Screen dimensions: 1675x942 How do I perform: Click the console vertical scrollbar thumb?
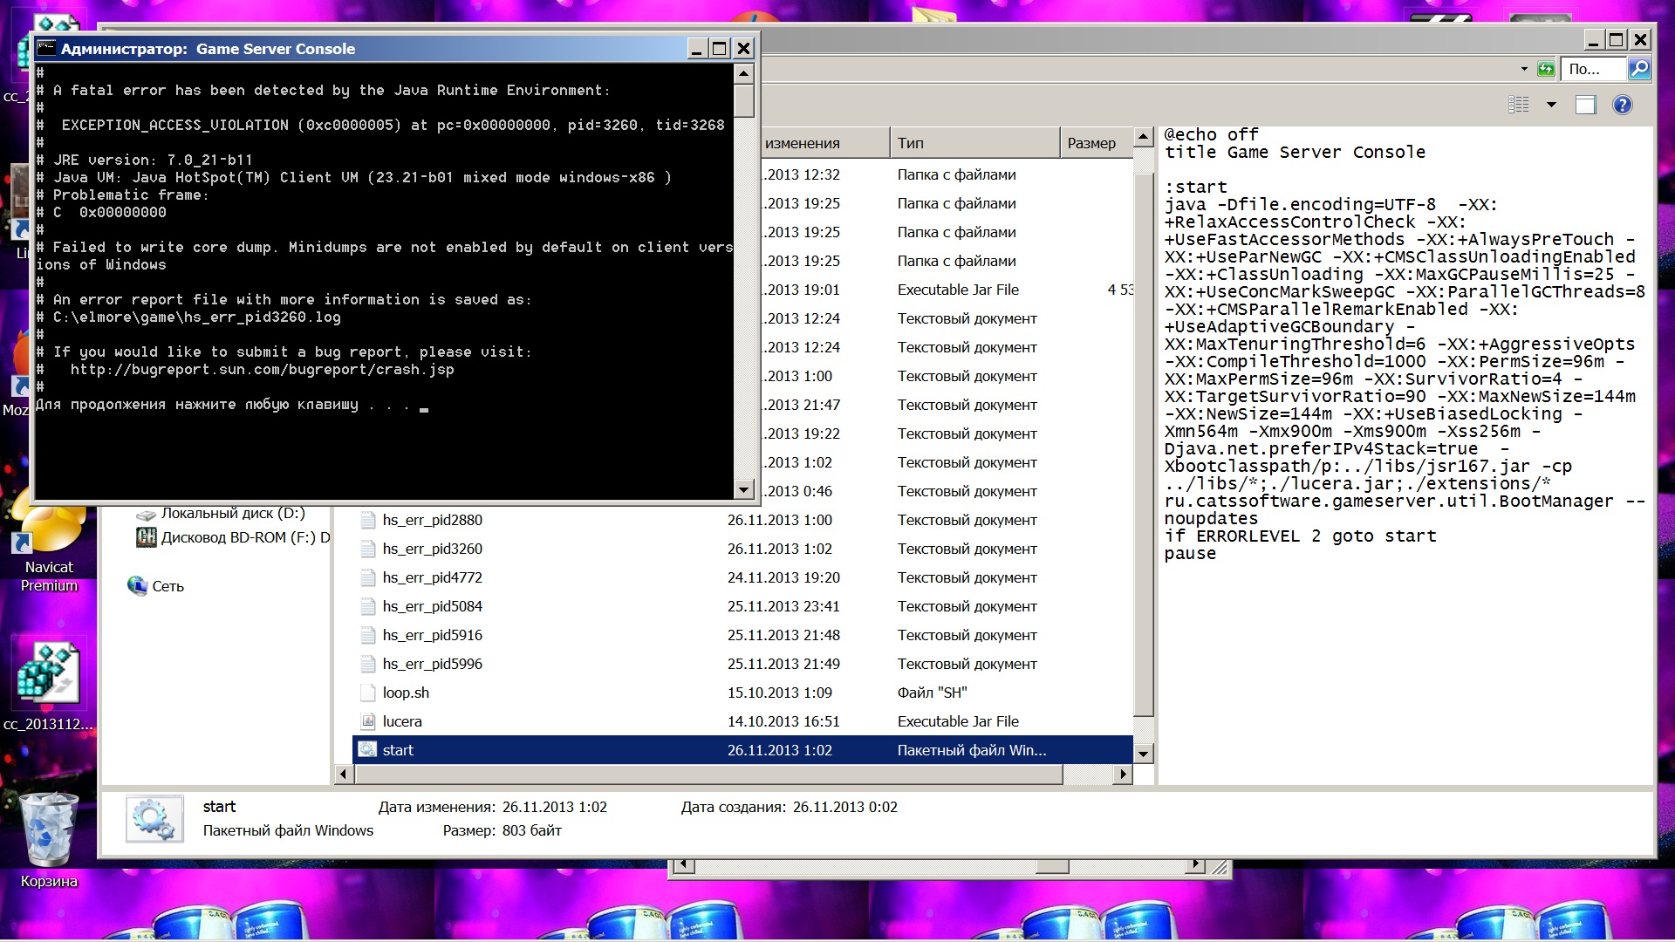pos(743,100)
